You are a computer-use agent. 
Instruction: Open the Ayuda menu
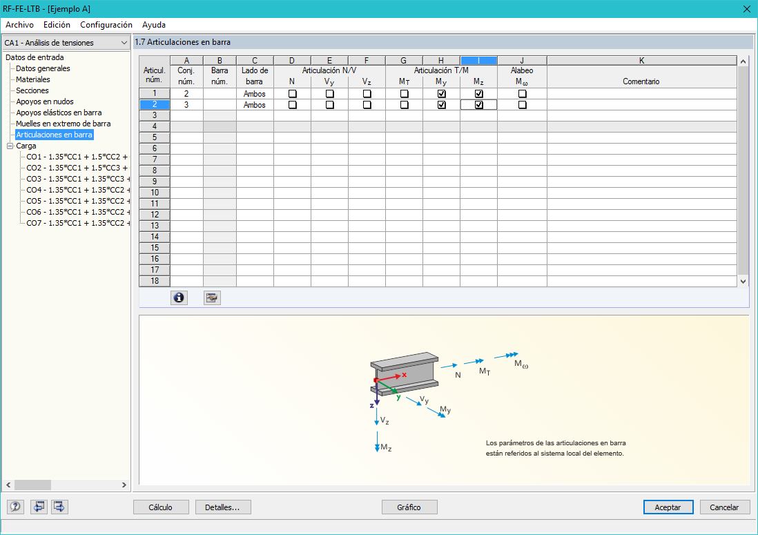coord(154,25)
